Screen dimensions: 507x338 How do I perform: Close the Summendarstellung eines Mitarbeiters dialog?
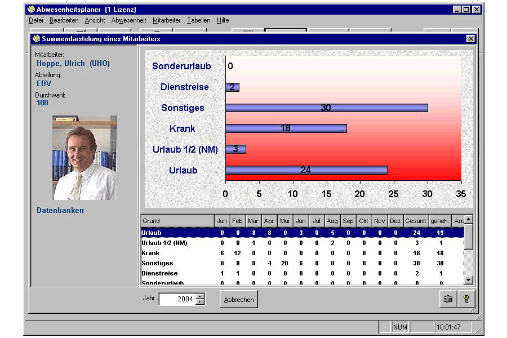[x=471, y=39]
